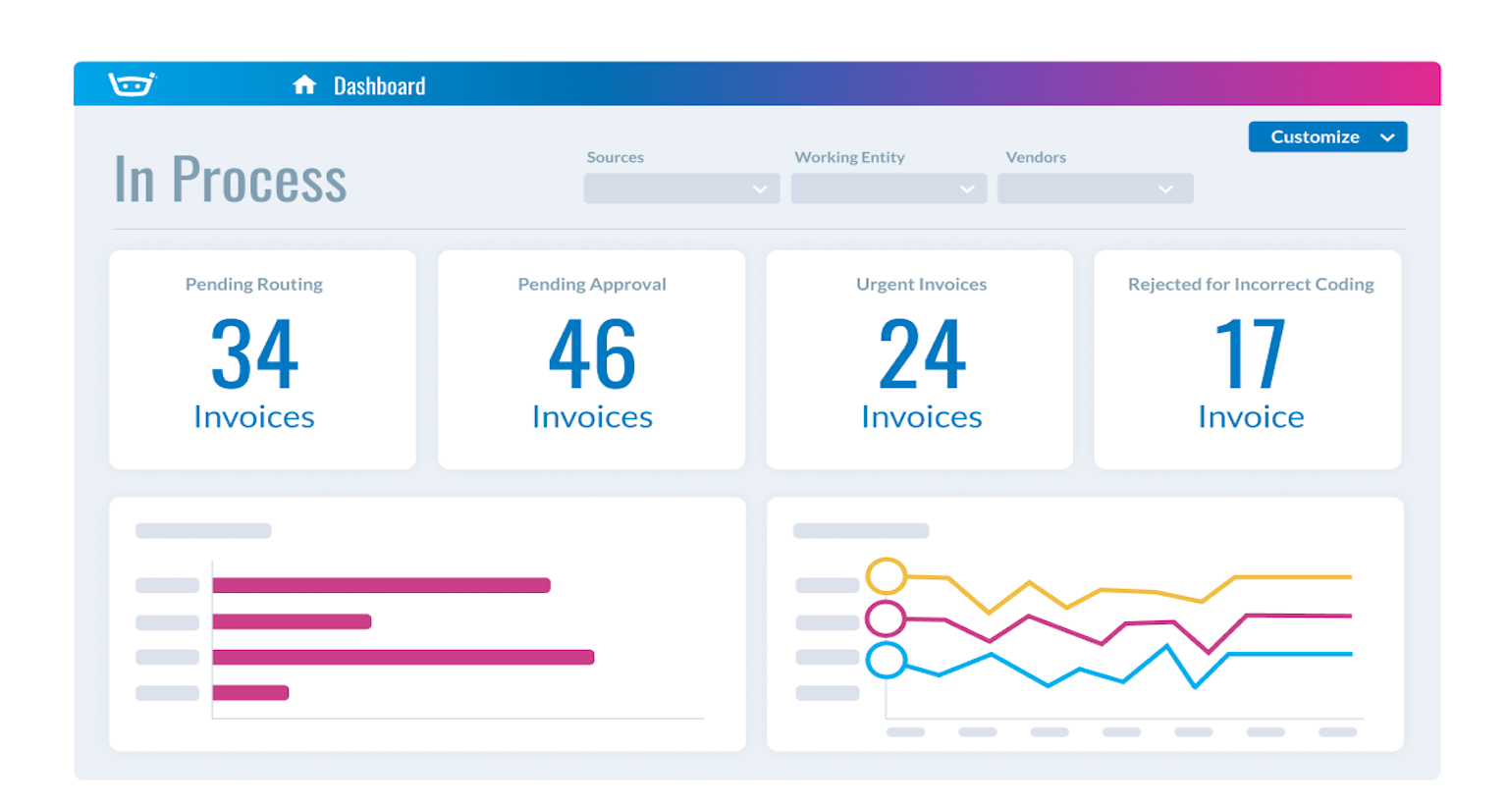Open Rejected for Incorrect Coding card
This screenshot has width=1508, height=807.
pyautogui.click(x=1248, y=359)
